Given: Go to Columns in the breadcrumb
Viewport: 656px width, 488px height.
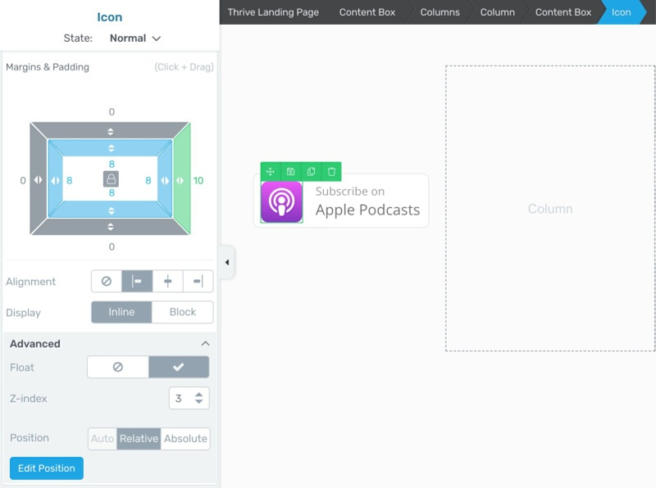Looking at the screenshot, I should click(439, 12).
